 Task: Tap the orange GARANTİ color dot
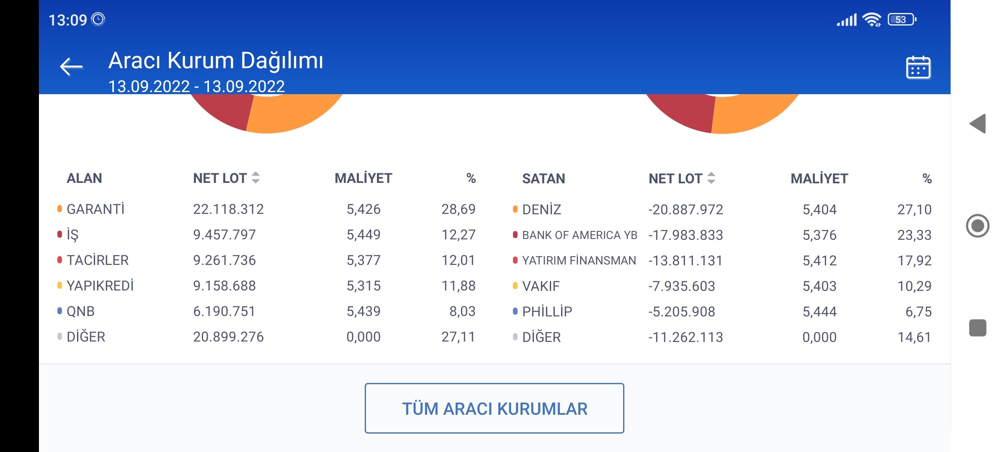coord(59,208)
